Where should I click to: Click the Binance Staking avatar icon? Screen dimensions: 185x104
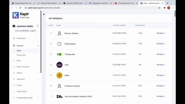59,34
